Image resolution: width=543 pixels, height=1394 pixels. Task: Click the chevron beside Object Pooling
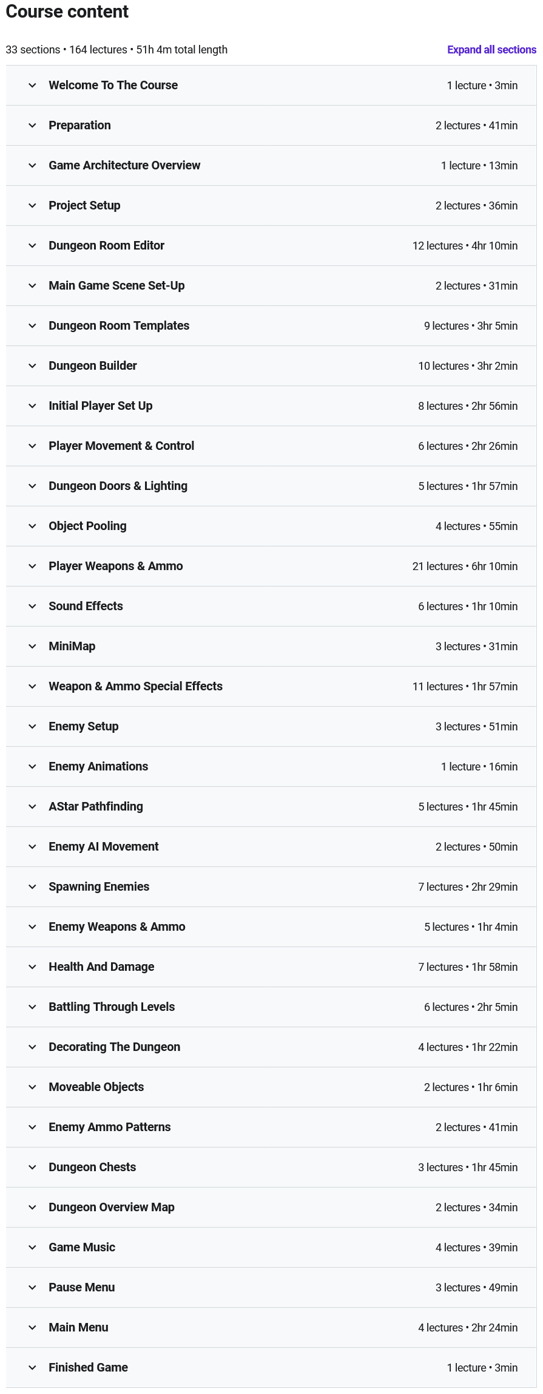32,526
